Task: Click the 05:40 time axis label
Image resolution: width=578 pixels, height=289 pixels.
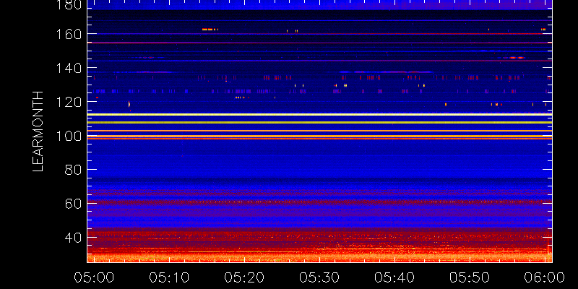Action: click(x=395, y=277)
